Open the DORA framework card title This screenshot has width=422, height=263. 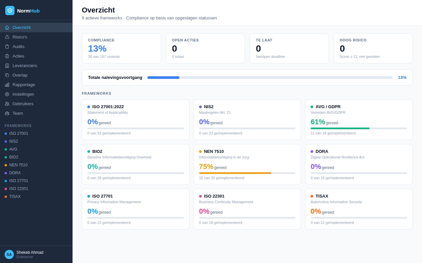coord(322,152)
